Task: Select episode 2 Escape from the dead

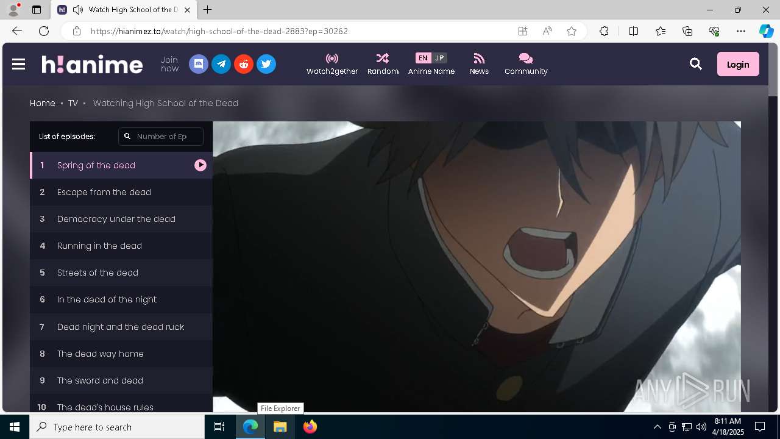Action: click(121, 192)
